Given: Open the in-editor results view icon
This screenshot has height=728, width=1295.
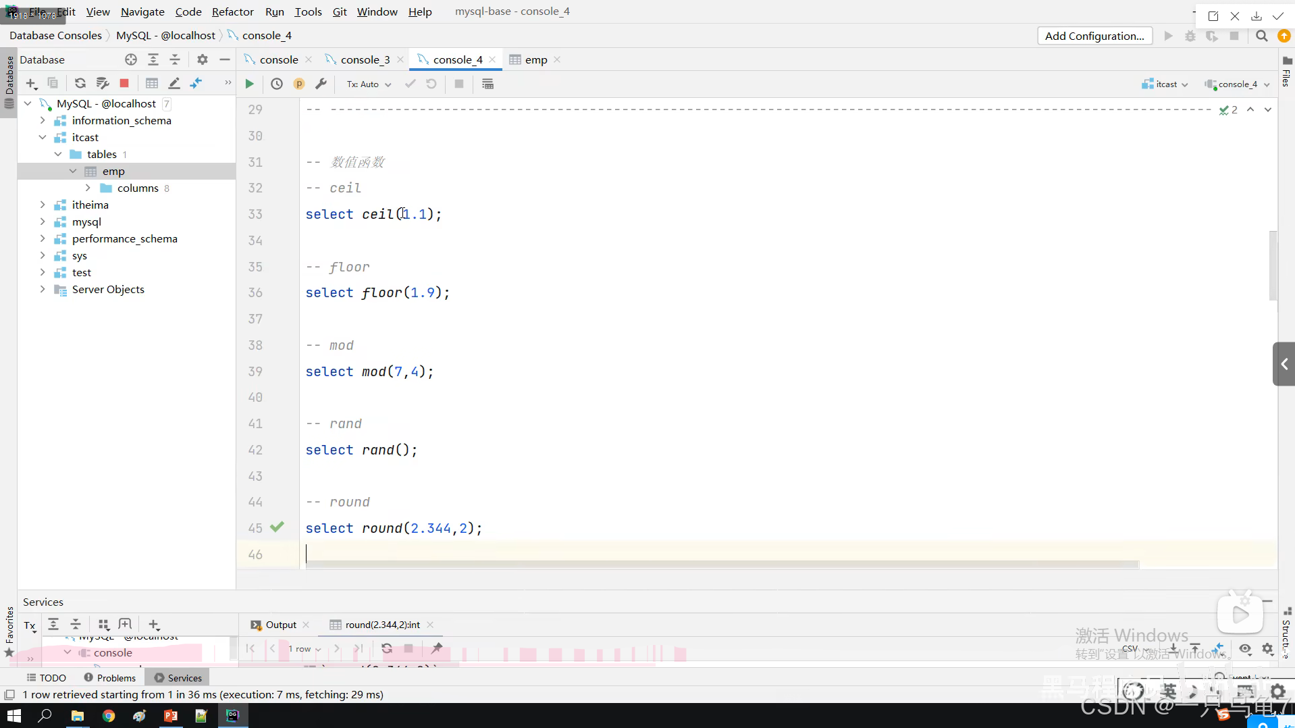Looking at the screenshot, I should pos(487,84).
